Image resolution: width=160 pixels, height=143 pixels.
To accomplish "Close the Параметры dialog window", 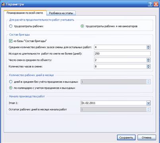I will [x=156, y=4].
